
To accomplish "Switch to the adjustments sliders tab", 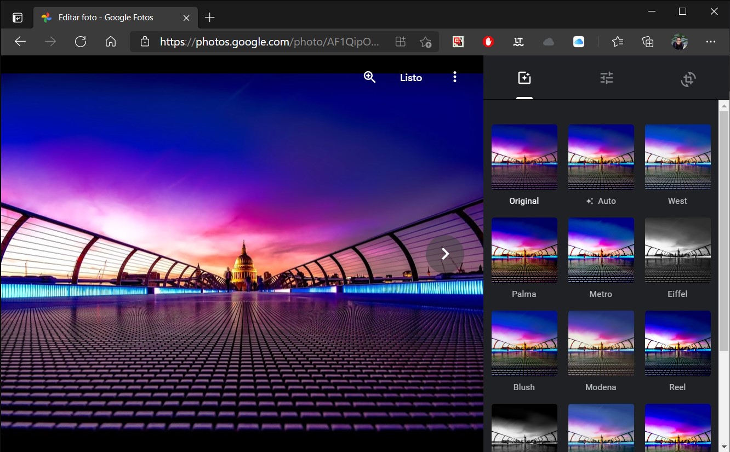I will [x=607, y=78].
